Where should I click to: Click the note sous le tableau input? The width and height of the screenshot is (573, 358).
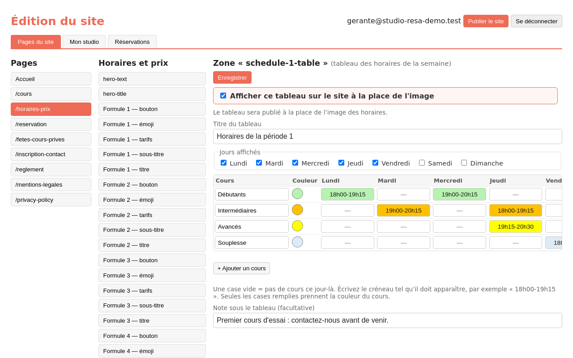click(388, 320)
